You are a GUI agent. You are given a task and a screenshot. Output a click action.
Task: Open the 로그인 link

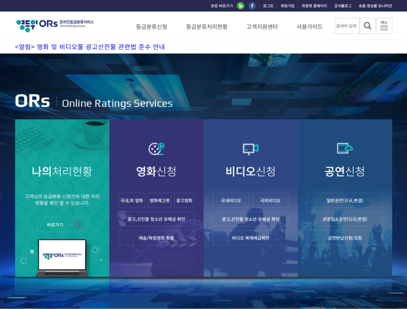coord(268,6)
